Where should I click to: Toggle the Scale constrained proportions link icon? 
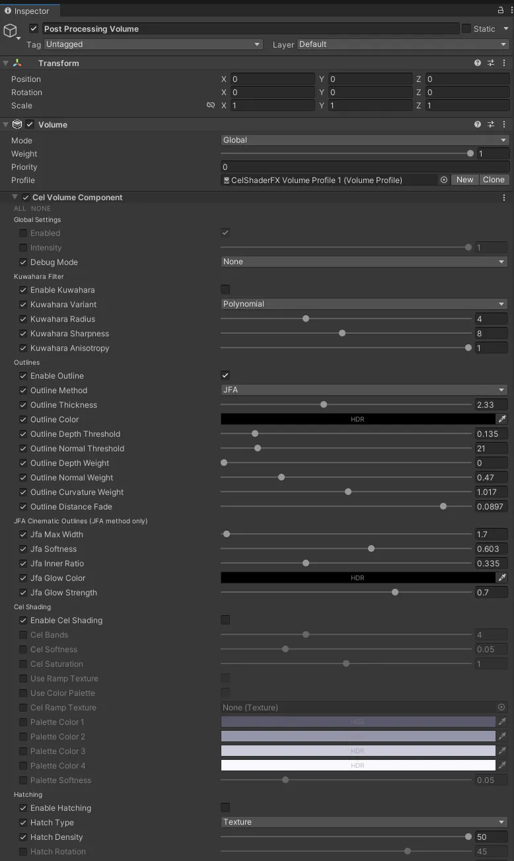[211, 106]
